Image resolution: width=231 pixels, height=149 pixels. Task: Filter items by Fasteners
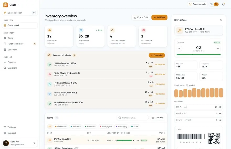(90, 127)
